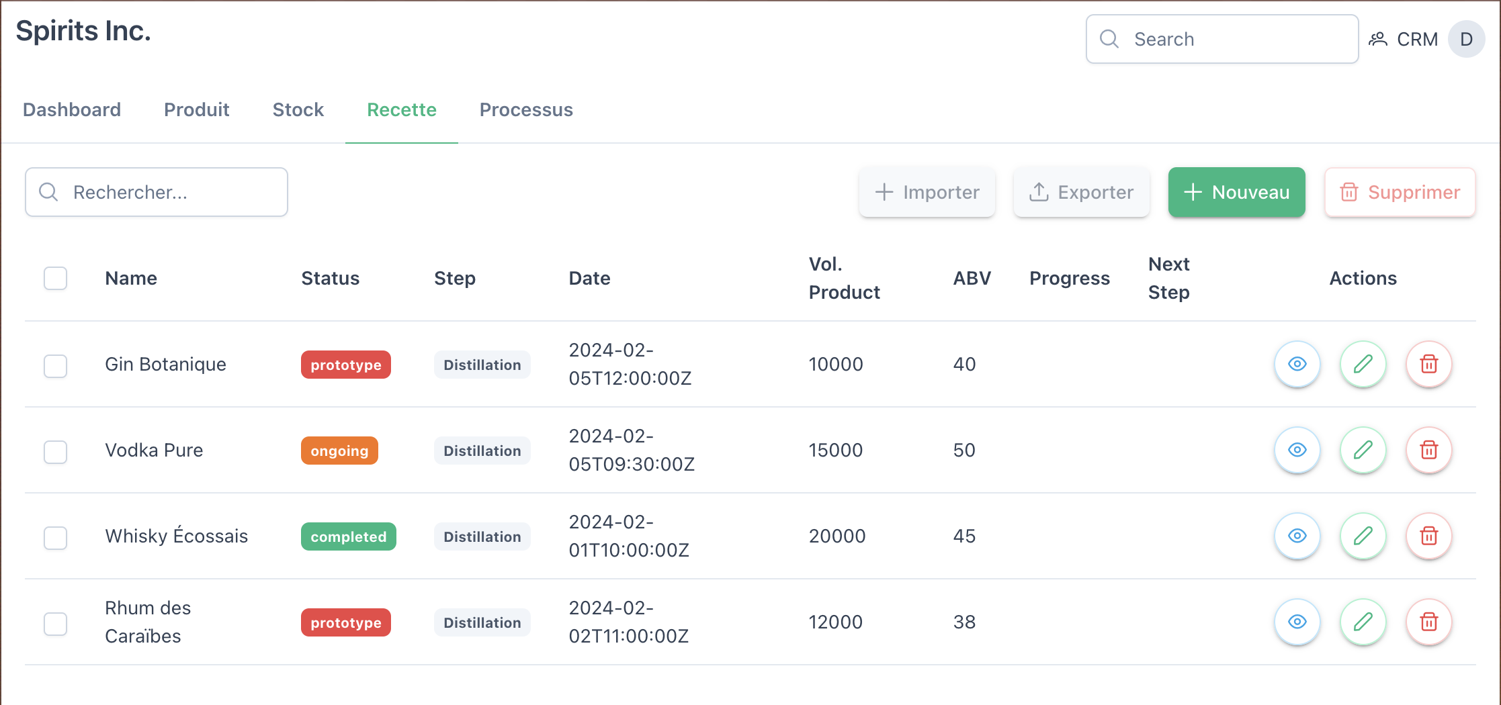Open the Whisky Écossais edit pencil
The height and width of the screenshot is (705, 1501).
click(x=1363, y=536)
